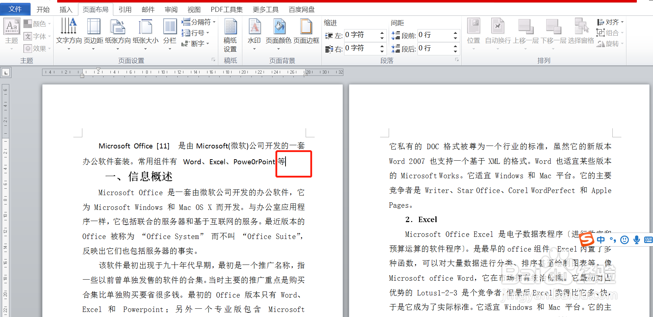Screen dimensions: 653x317
Task: Click the 段前 spacing before field
Action: (435, 35)
